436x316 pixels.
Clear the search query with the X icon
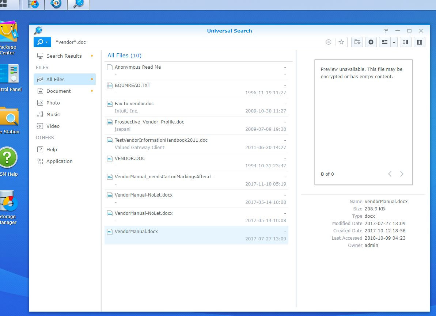tap(329, 42)
